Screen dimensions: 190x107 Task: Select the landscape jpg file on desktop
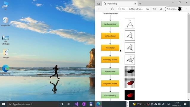(5, 40)
